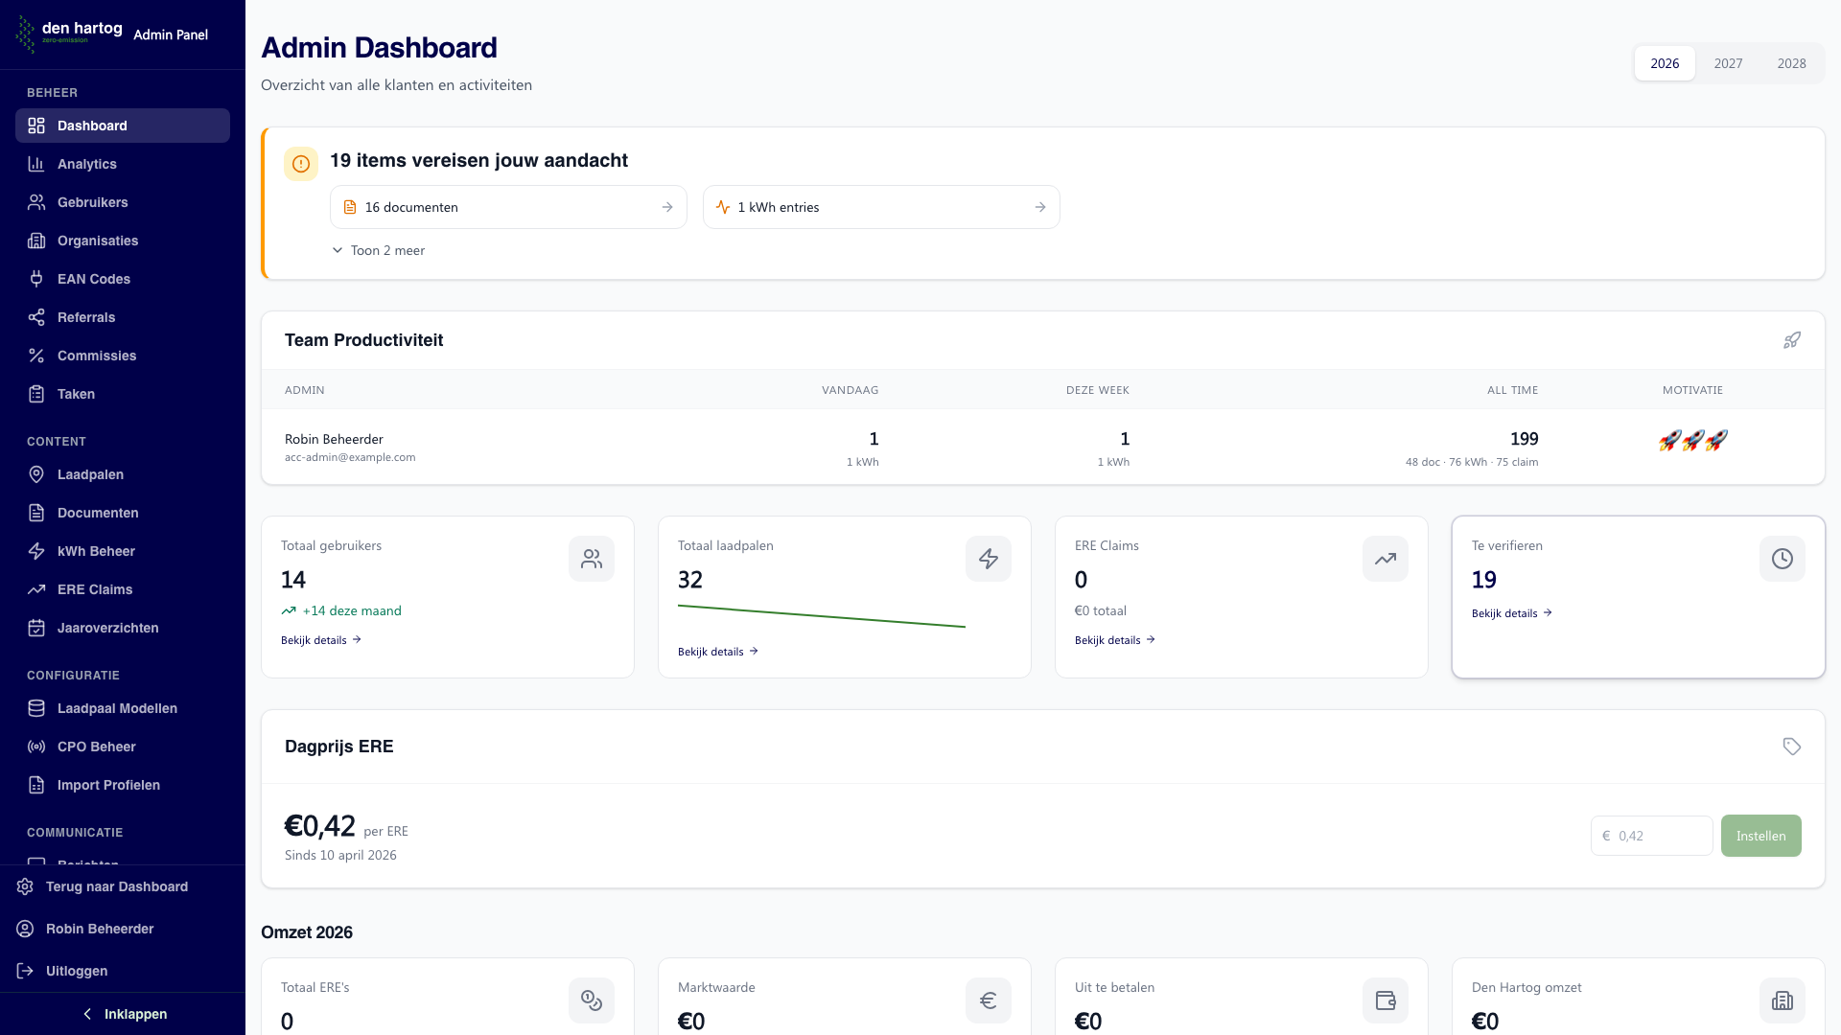Bekijk details on Te verifieren card
The height and width of the screenshot is (1035, 1841).
tap(1512, 613)
